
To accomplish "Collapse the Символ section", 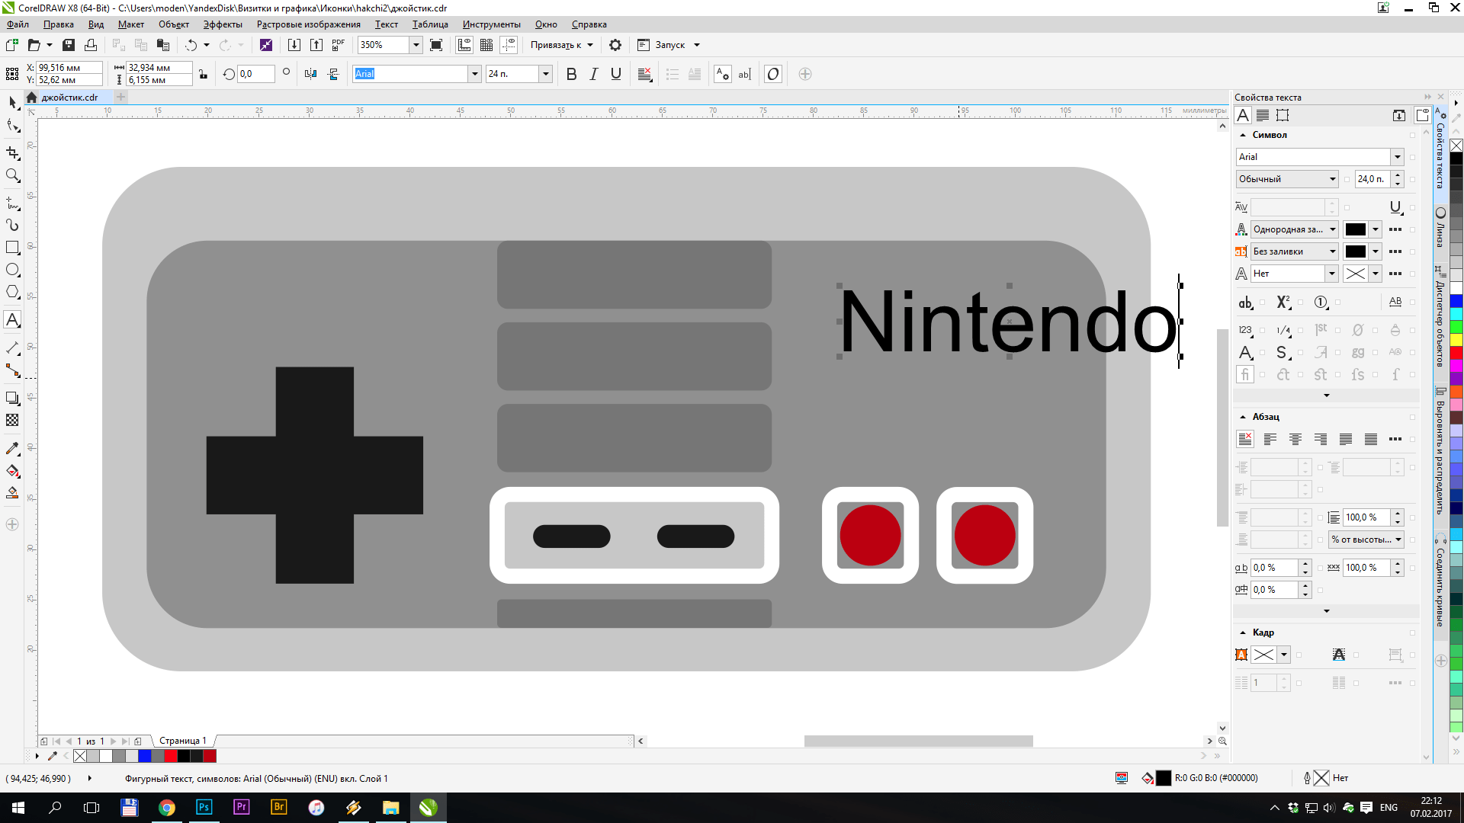I will click(1243, 135).
